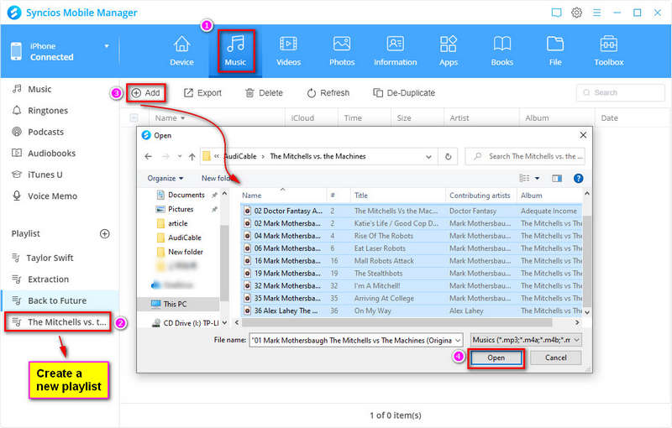Switch to the Apps tab
The image size is (672, 428).
pos(449,51)
